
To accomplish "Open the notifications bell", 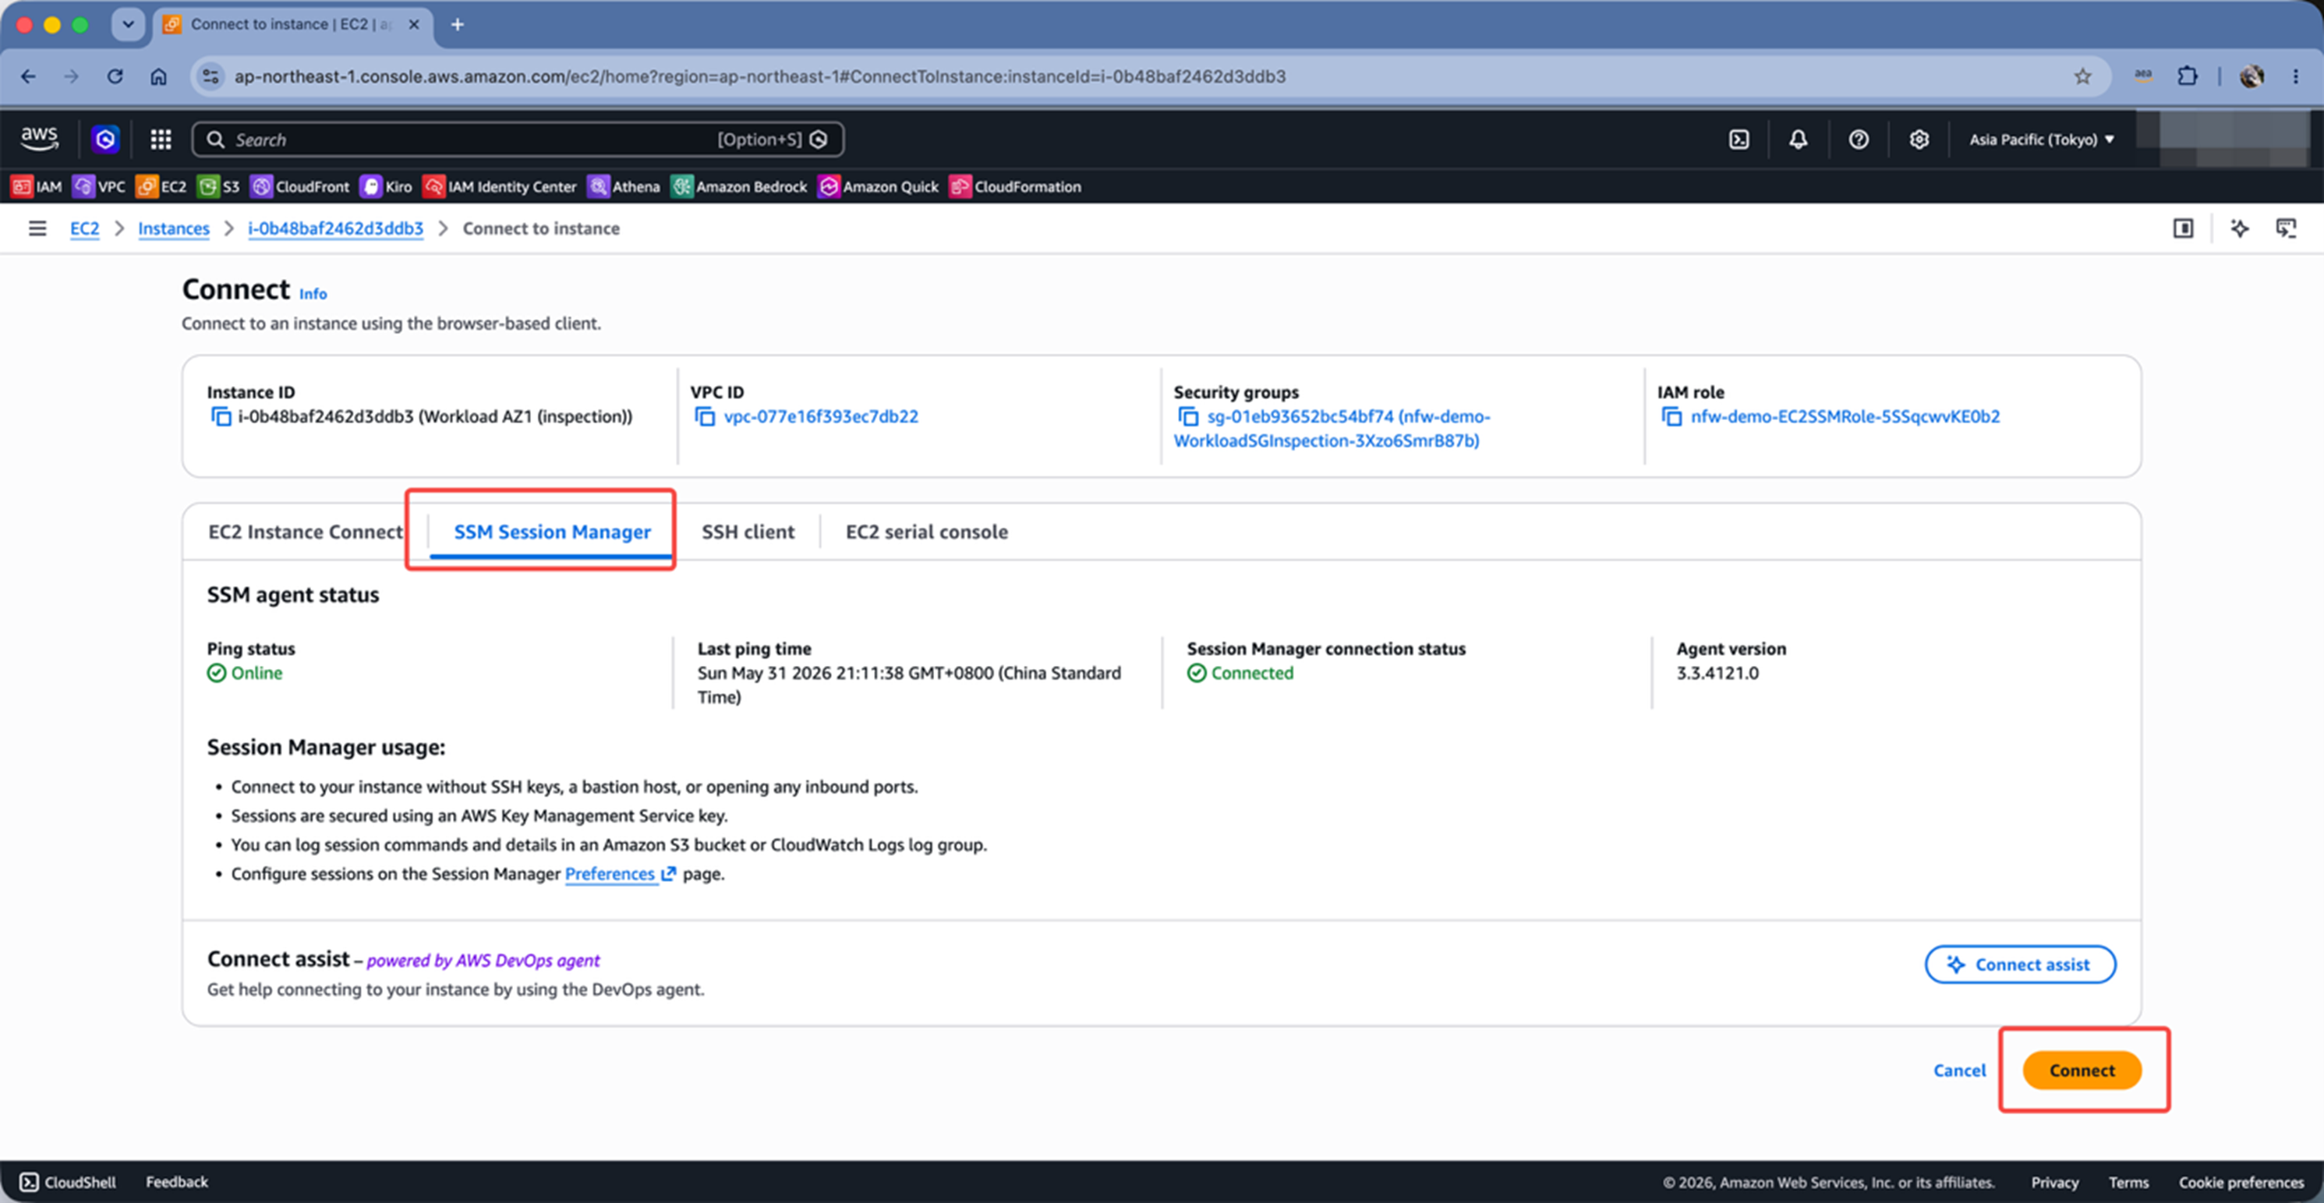I will coord(1798,139).
